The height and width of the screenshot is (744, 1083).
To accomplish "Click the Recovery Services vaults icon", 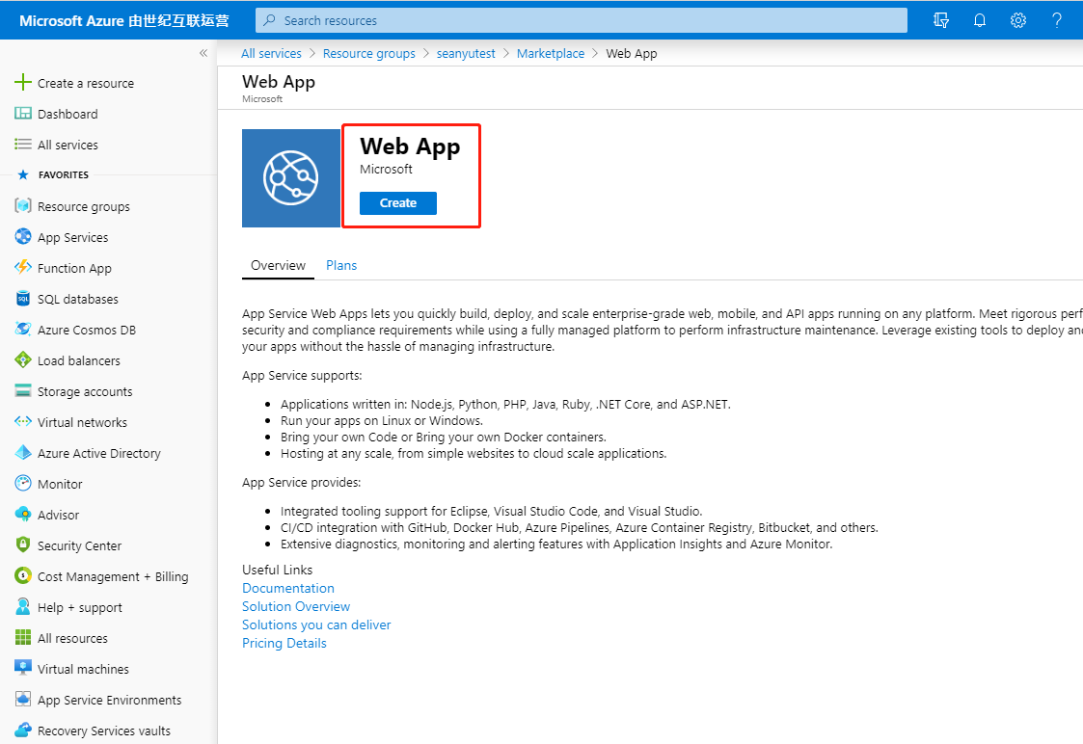I will click(x=23, y=730).
